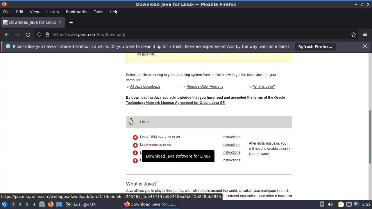Open the Tools menu
This screenshot has width=372, height=209.
tap(98, 12)
